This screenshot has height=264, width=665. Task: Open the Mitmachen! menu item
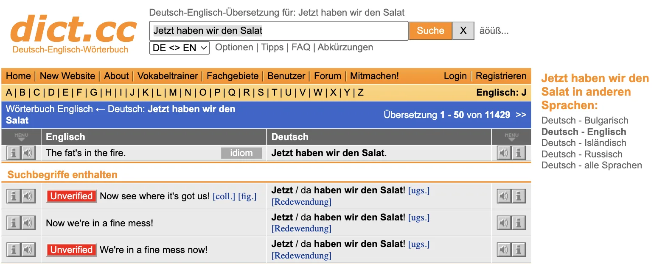coord(374,76)
